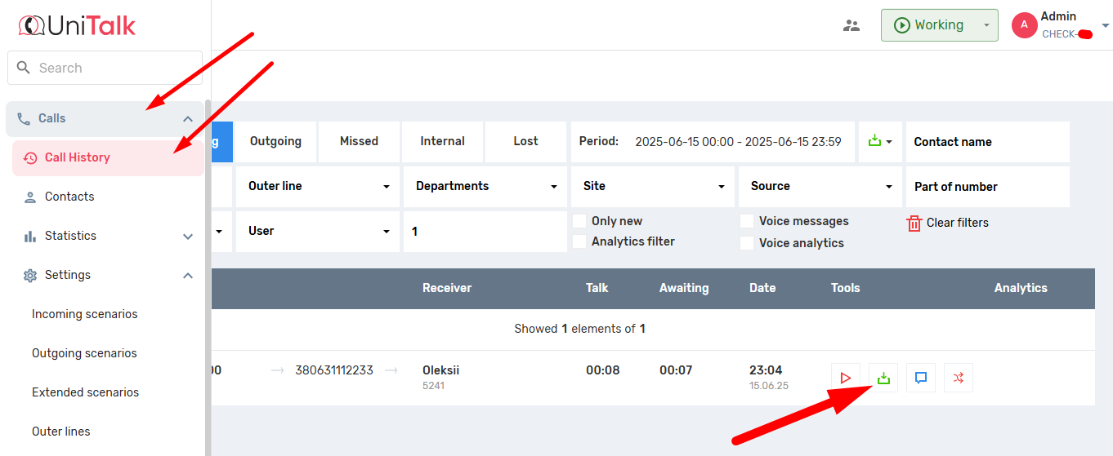Open Contacts in the sidebar

[69, 197]
